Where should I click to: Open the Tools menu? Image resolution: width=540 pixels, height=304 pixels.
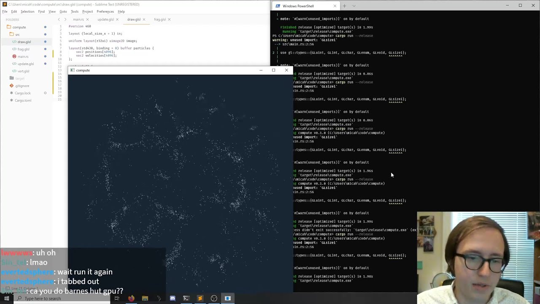[x=75, y=11]
